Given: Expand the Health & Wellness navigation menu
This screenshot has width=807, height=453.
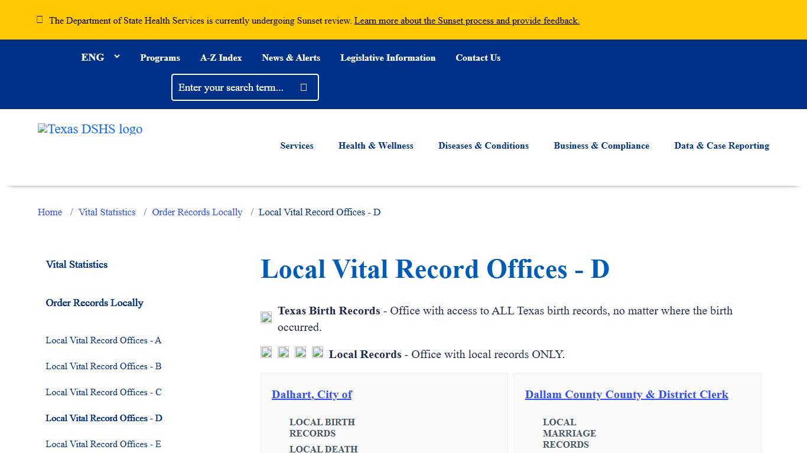Looking at the screenshot, I should coord(376,146).
